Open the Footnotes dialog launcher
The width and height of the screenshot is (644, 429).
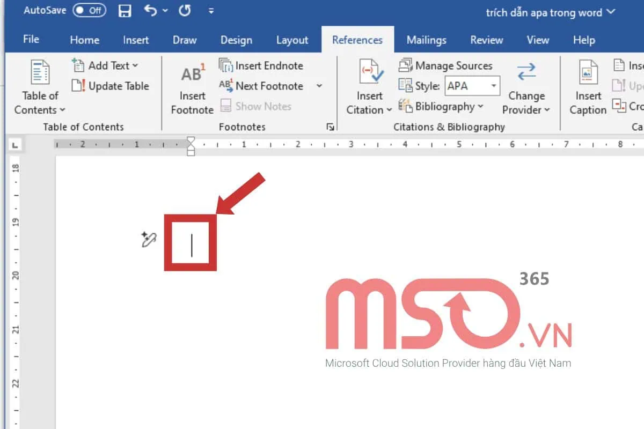tap(331, 127)
